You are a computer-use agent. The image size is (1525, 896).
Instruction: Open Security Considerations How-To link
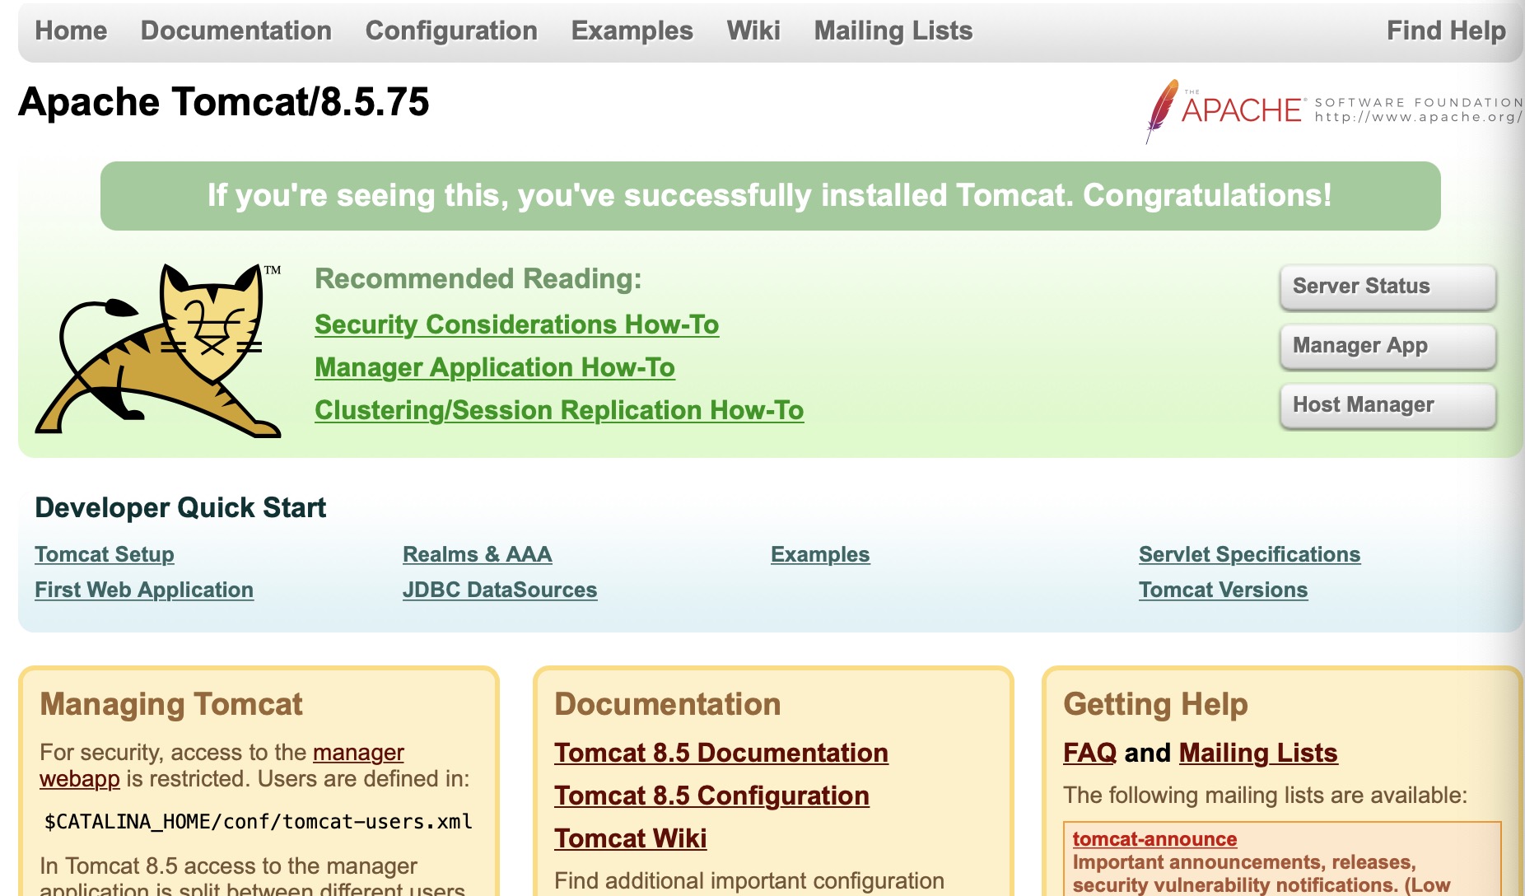[x=517, y=324]
